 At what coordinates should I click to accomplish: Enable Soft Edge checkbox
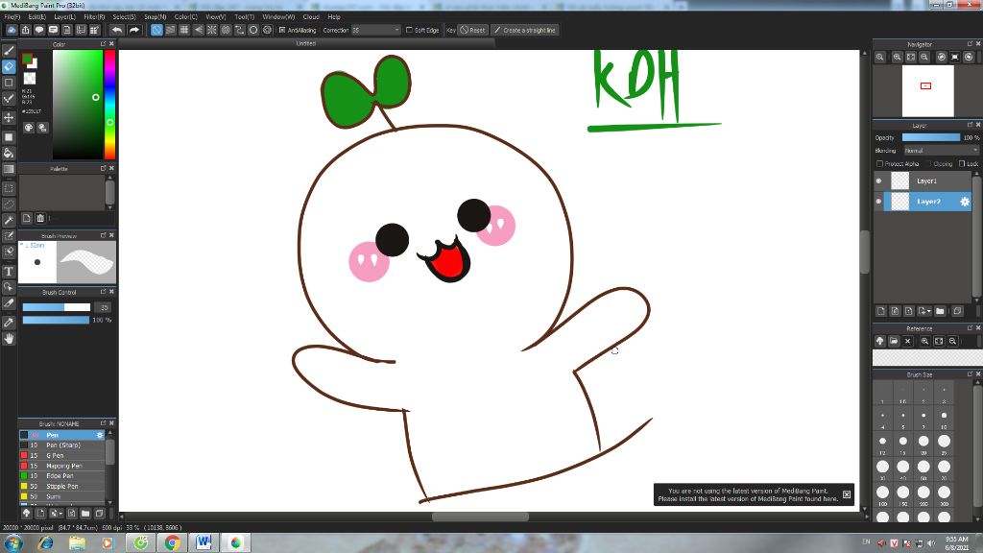click(409, 30)
